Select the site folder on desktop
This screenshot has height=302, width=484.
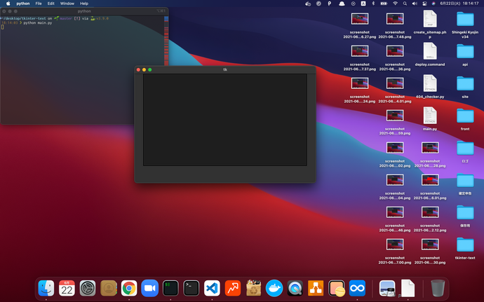465,86
